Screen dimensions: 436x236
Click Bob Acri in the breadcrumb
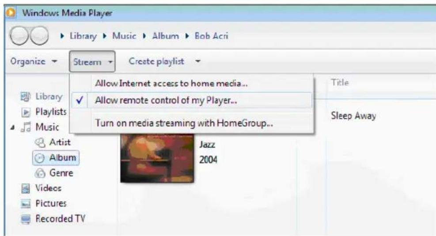(211, 36)
